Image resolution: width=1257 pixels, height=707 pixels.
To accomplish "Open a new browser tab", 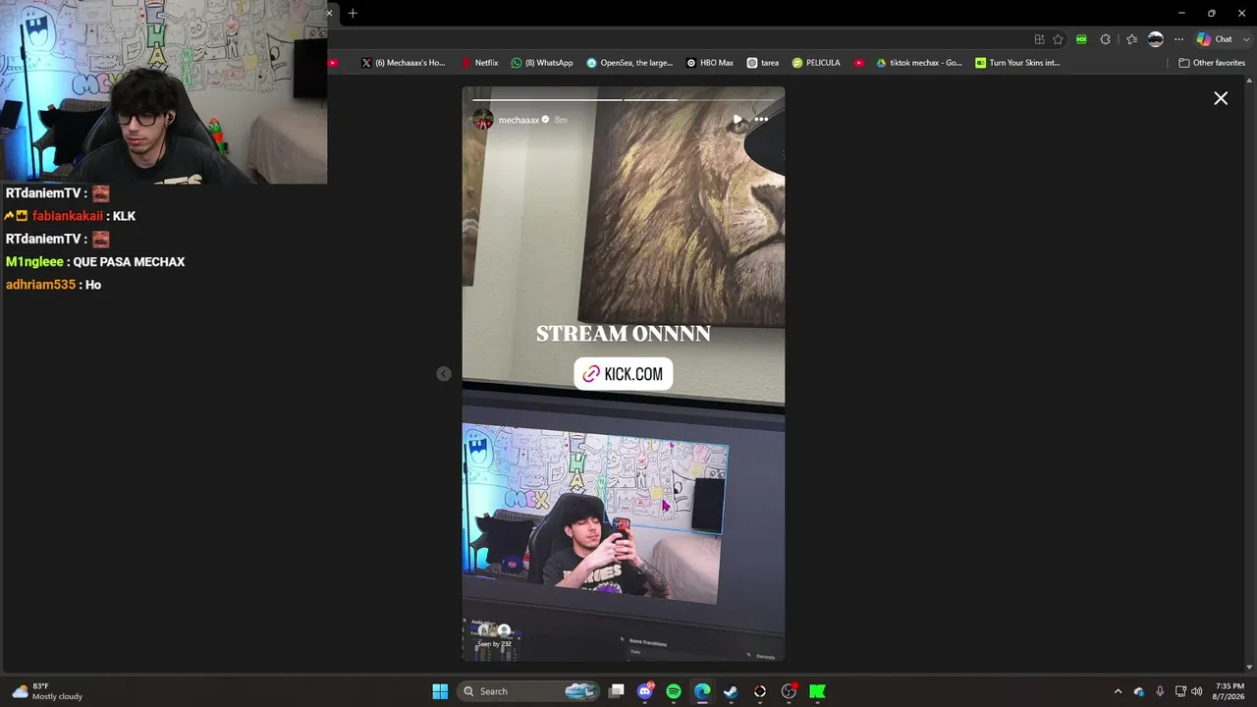I will (x=353, y=13).
